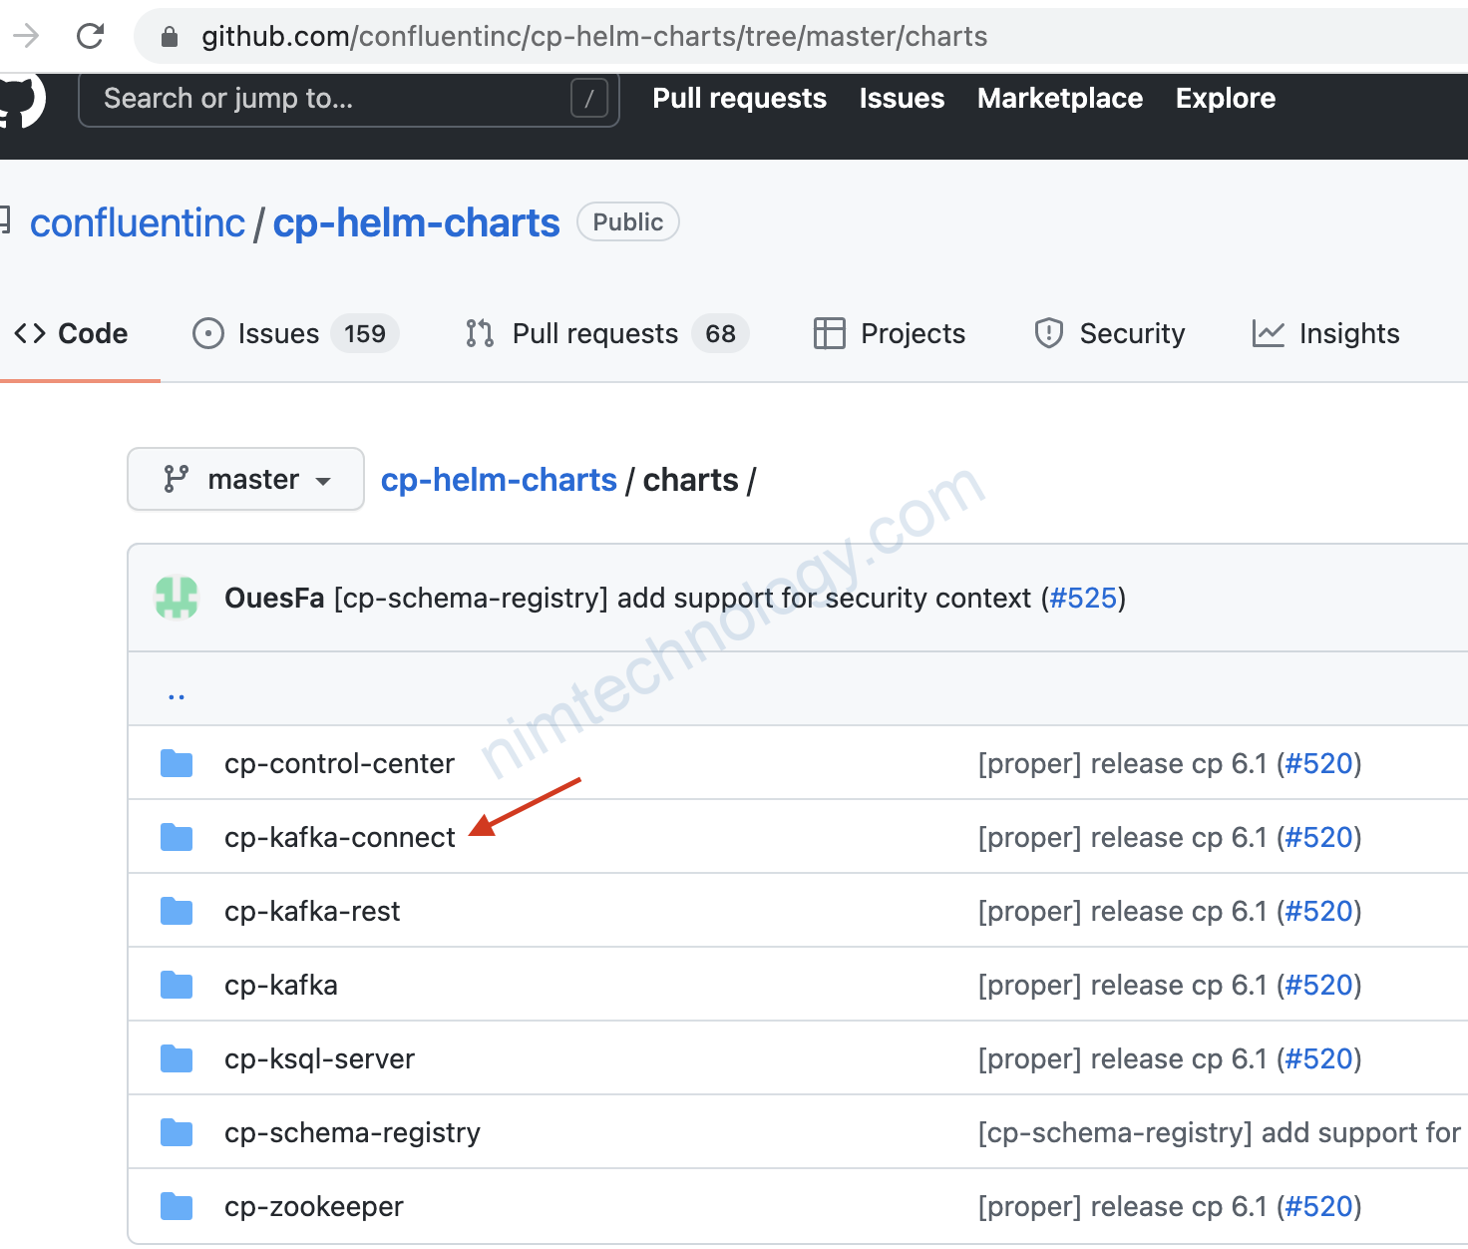Click the GitHub Octocat logo

coord(20,100)
